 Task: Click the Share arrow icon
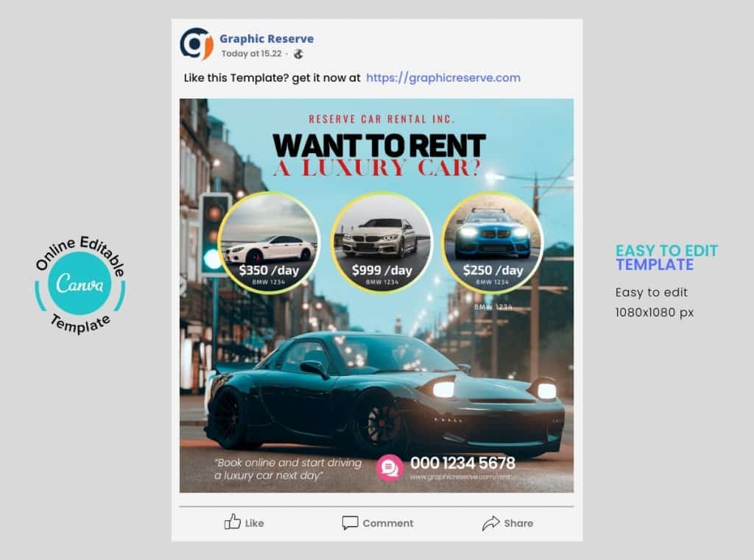point(490,522)
